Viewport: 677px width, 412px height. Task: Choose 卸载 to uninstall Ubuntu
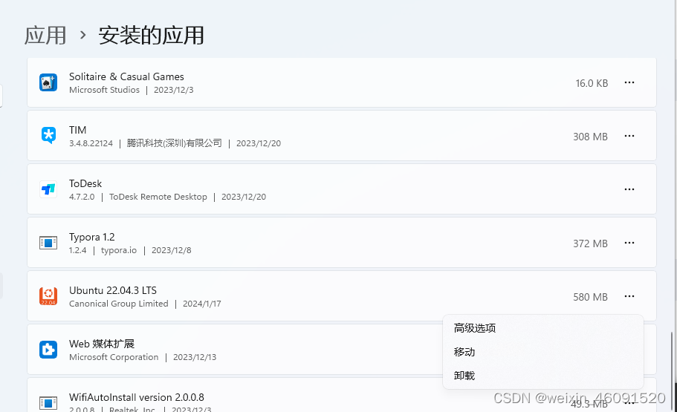464,376
